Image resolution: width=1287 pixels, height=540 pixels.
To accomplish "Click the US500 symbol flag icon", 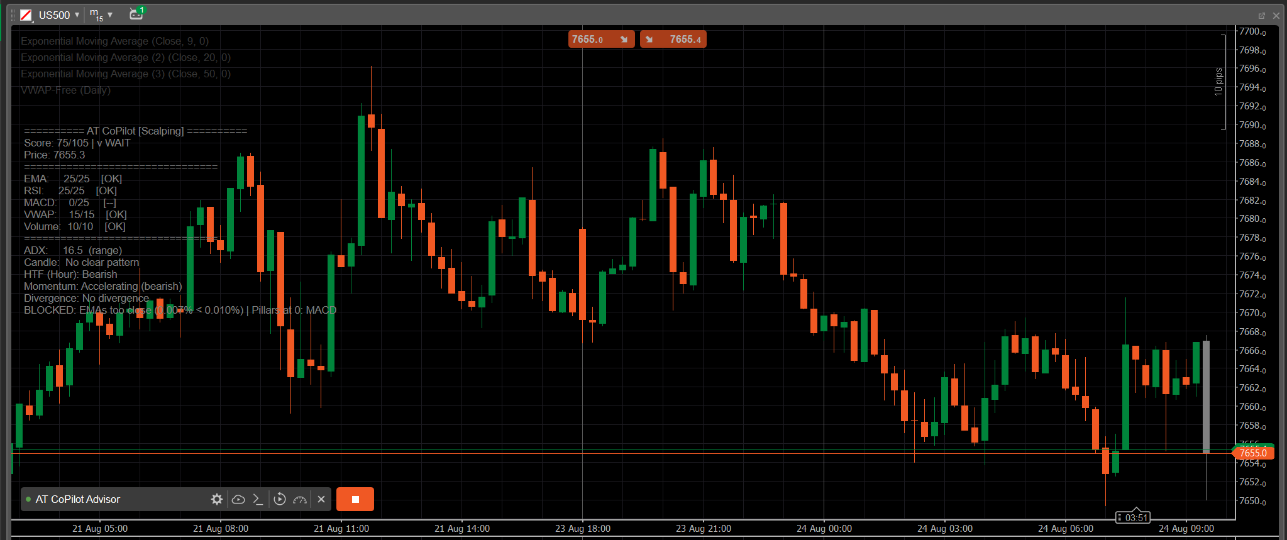I will (26, 15).
